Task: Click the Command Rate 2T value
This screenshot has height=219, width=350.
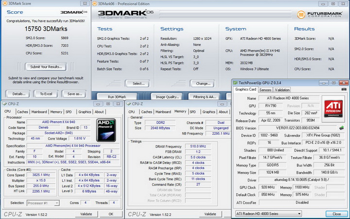Action: pos(198,184)
